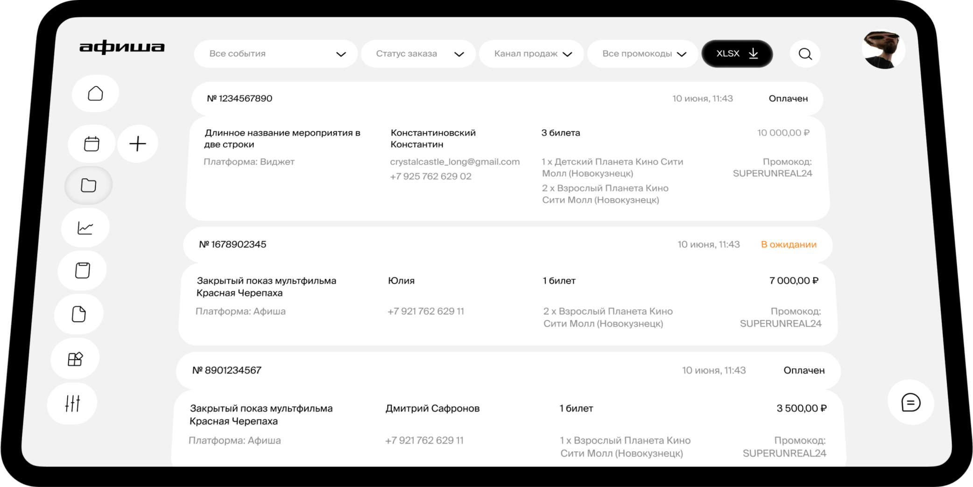Open the chat support icon
This screenshot has height=487, width=973.
[x=910, y=402]
